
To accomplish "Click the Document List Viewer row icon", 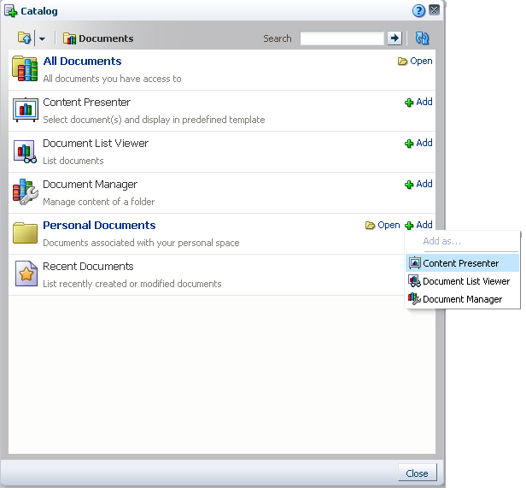I will [x=25, y=151].
